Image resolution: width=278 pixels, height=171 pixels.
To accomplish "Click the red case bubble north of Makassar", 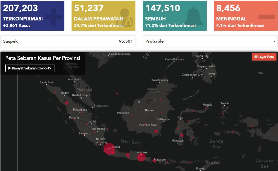I will pyautogui.click(x=182, y=135).
